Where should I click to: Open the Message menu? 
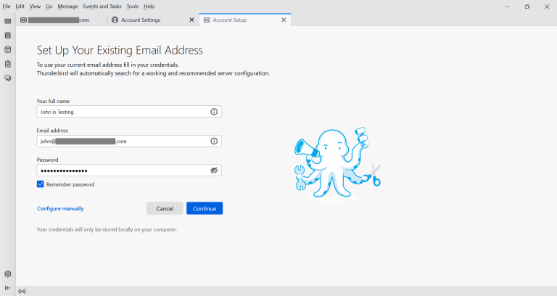[67, 7]
